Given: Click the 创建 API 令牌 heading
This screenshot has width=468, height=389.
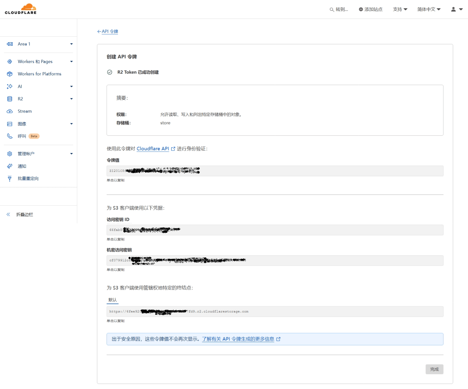Looking at the screenshot, I should [122, 57].
